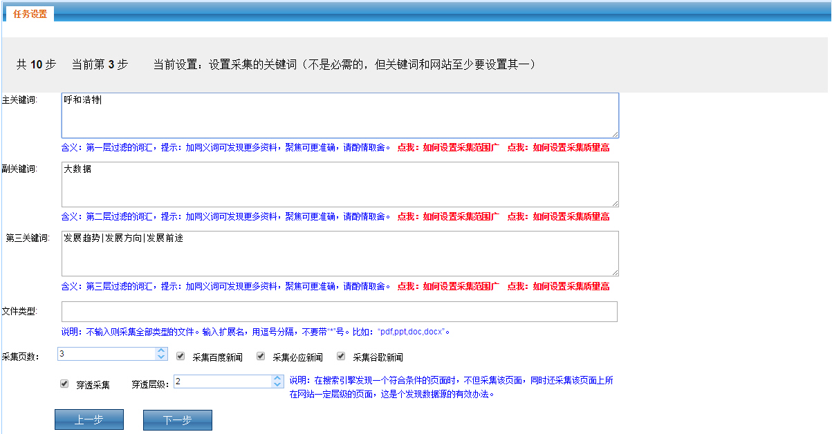Image resolution: width=832 pixels, height=434 pixels.
Task: Proceed with 下一步 button
Action: click(178, 419)
